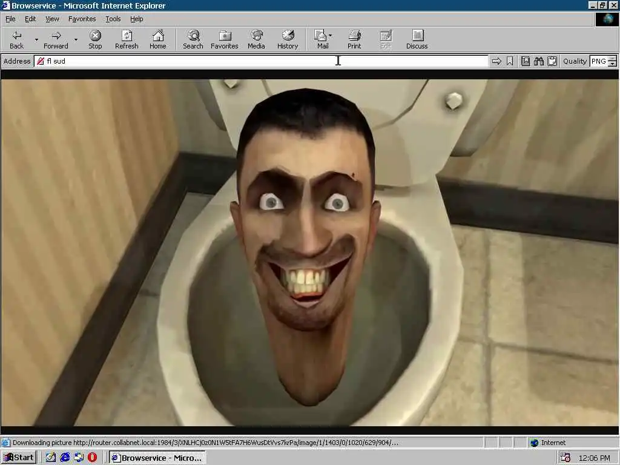Print the current page
This screenshot has height=465, width=620.
(x=354, y=39)
